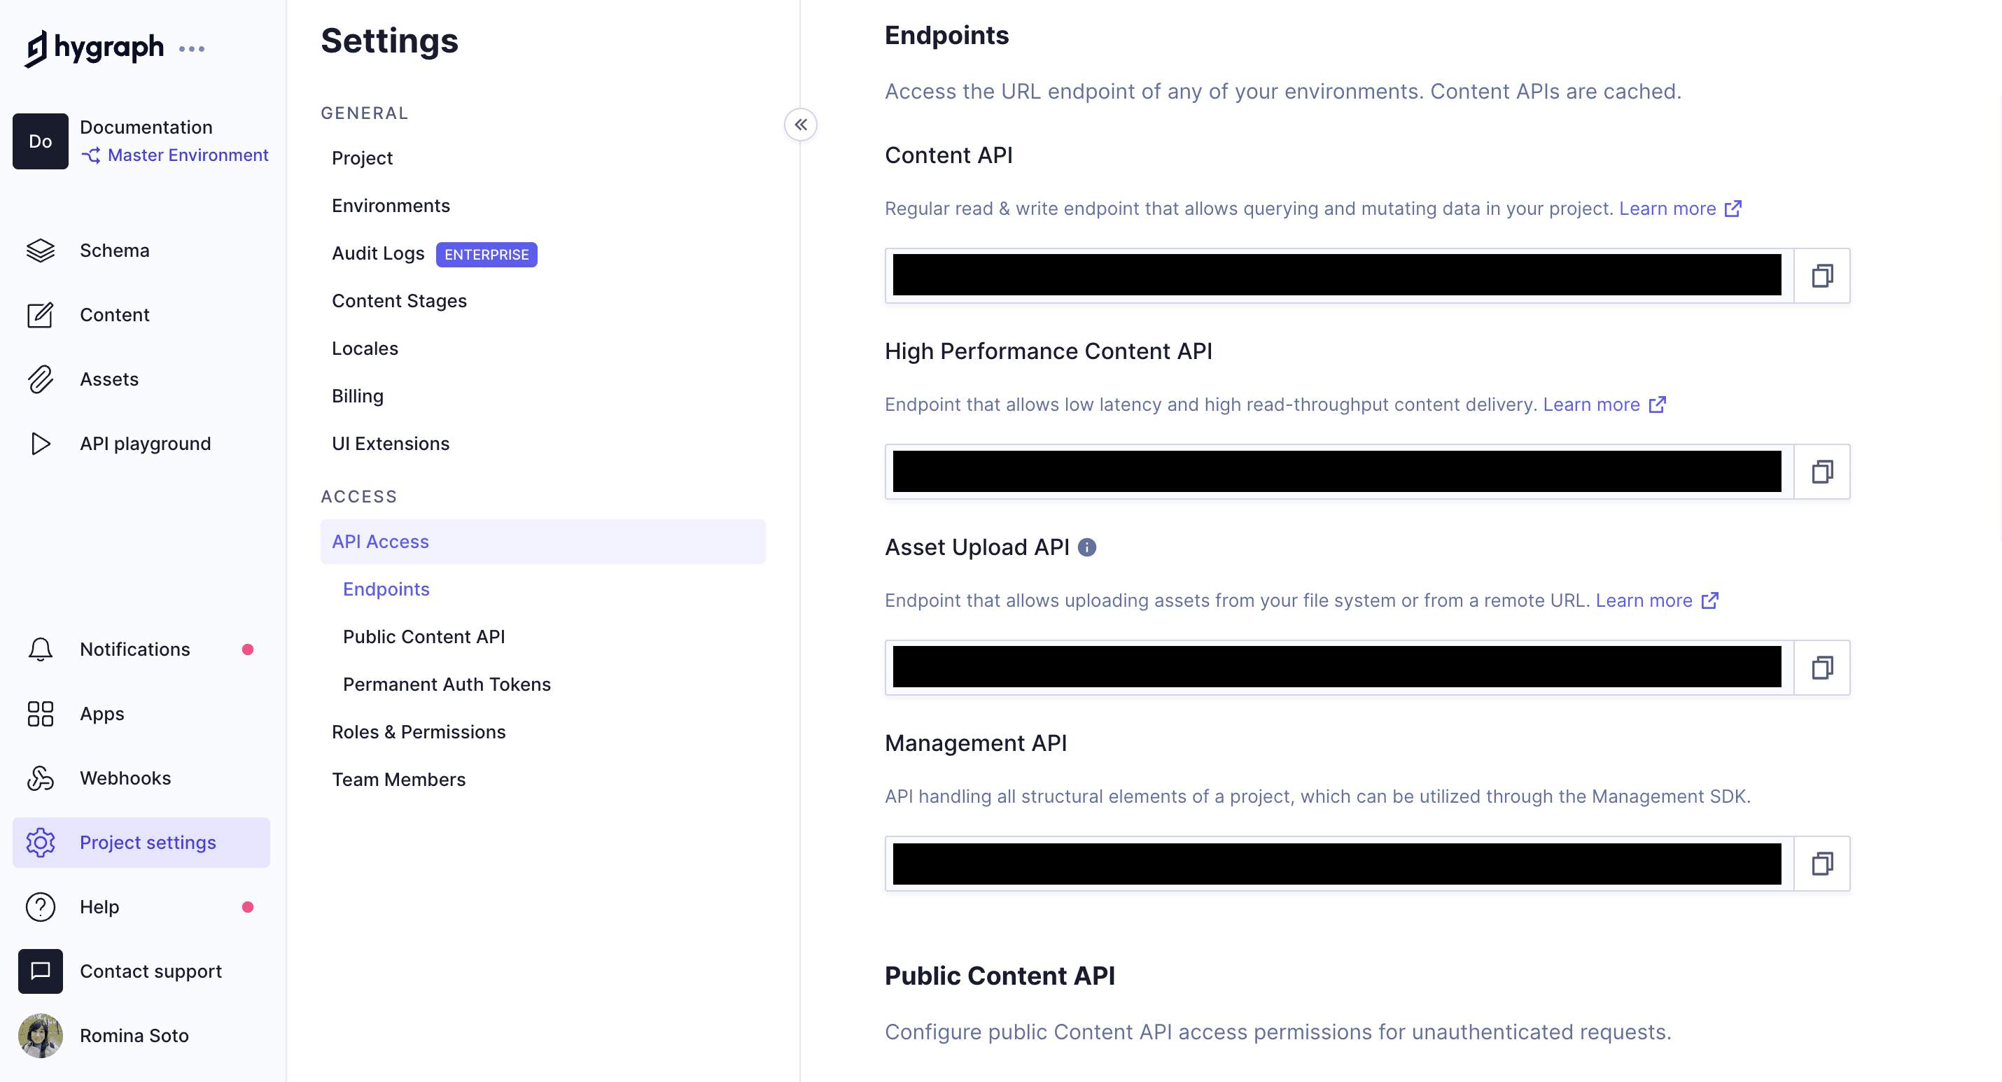Switch to the Public Content API section
This screenshot has height=1082, width=2002.
[x=423, y=635]
